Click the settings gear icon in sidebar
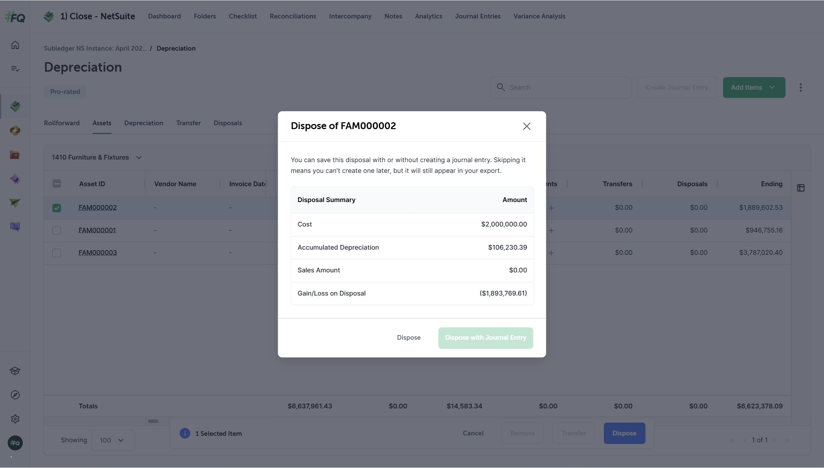Viewport: 824px width, 468px height. click(x=15, y=419)
